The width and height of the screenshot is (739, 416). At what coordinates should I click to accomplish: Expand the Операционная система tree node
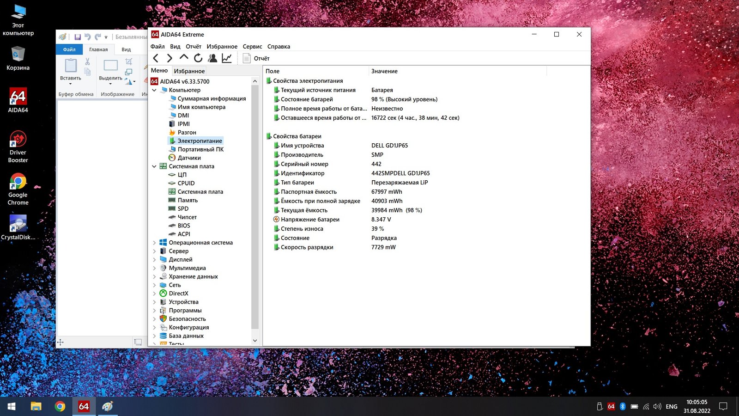(154, 243)
